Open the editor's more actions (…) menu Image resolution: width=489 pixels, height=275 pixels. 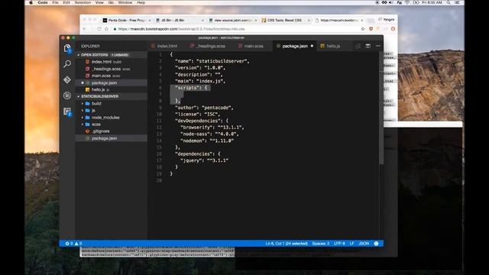click(378, 46)
